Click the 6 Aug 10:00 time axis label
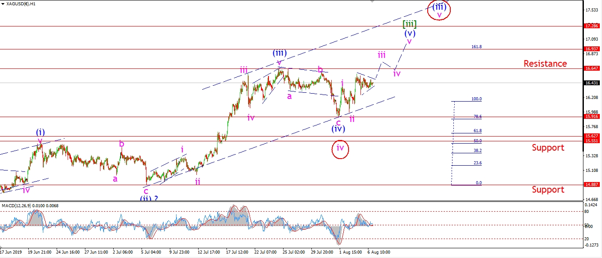Image resolution: width=602 pixels, height=258 pixels. pyautogui.click(x=379, y=252)
